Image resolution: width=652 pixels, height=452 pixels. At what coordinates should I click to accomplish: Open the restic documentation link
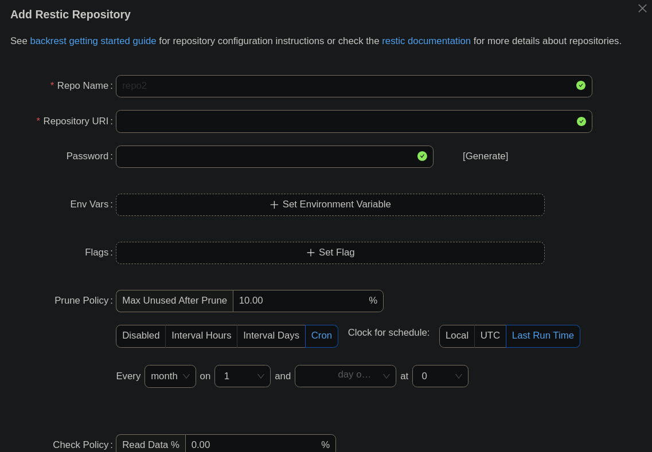click(426, 41)
